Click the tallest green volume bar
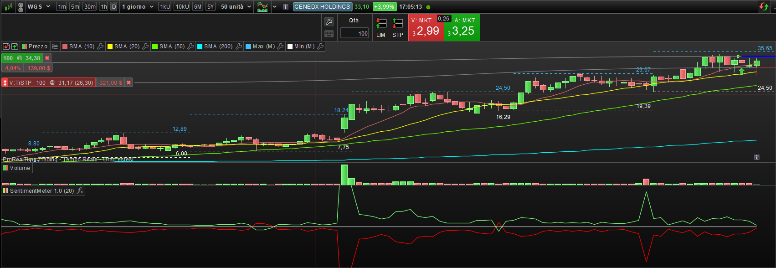 coord(344,175)
